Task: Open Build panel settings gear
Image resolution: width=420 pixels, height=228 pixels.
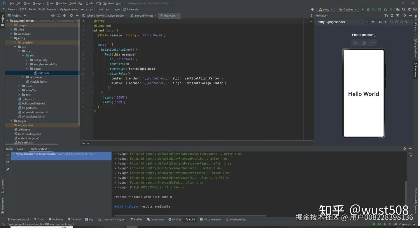Action: pos(405,149)
